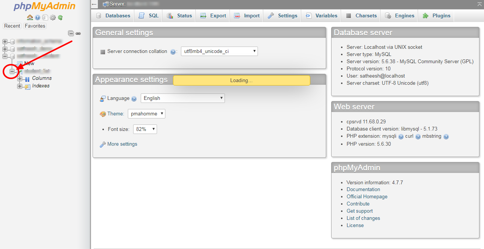Click the text 'cpsrvd 11.68.0.29'

(x=366, y=122)
